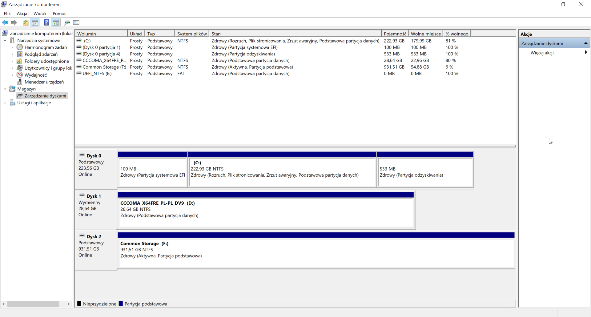Expand the Podgląd zdarzeń node
This screenshot has width=591, height=317.
(12, 54)
